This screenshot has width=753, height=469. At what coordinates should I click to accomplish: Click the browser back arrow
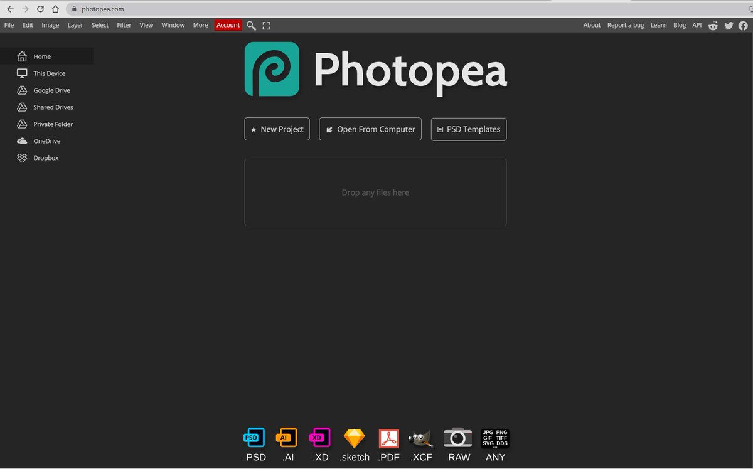point(10,9)
